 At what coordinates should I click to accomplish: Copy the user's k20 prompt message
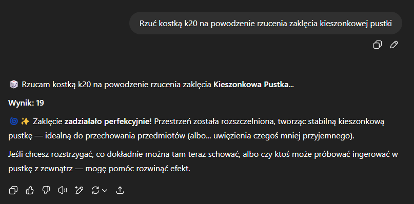pyautogui.click(x=377, y=45)
